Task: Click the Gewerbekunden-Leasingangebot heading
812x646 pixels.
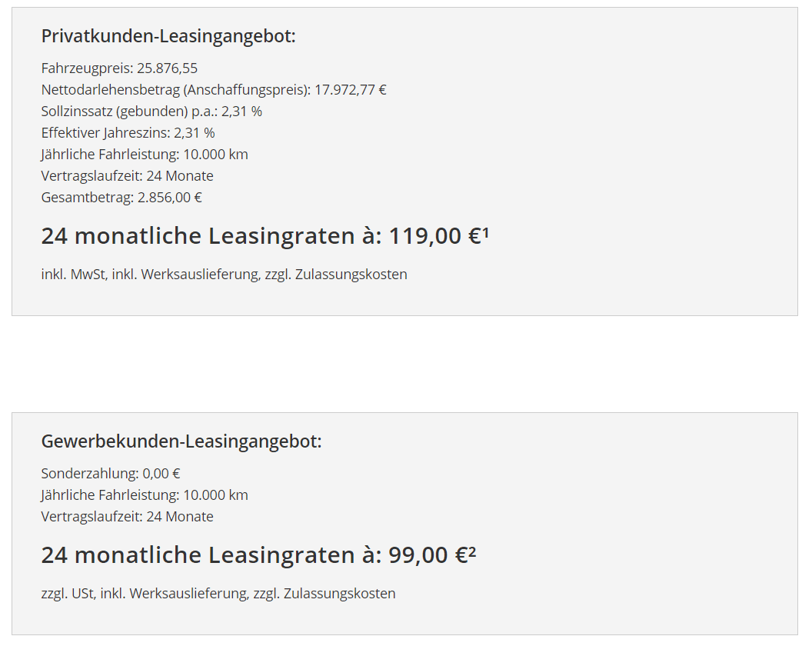Action: click(181, 441)
